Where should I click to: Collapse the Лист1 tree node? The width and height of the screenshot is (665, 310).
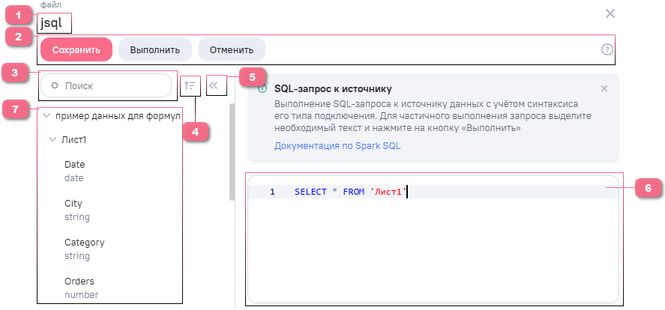(53, 139)
